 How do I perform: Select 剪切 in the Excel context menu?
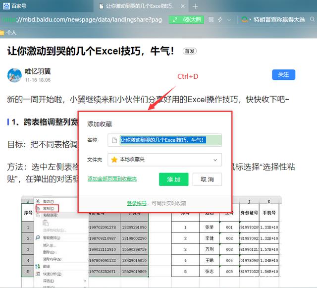49,202
